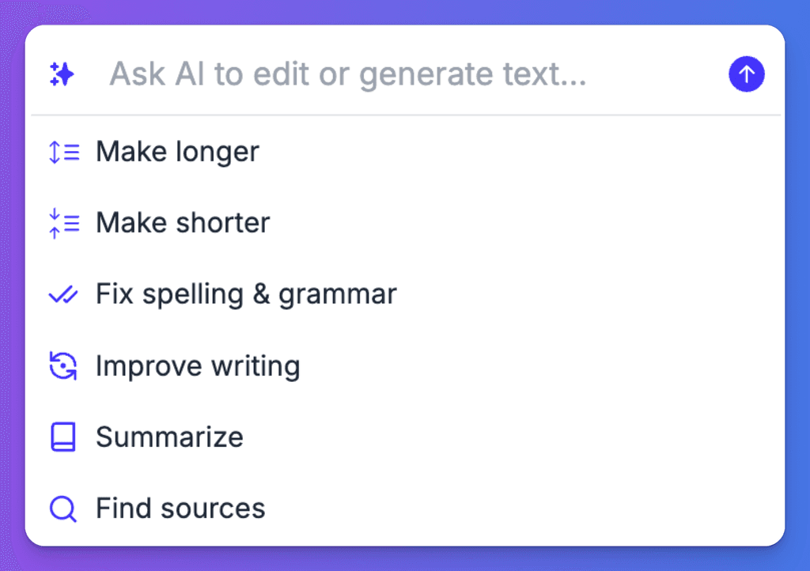
Task: Click the Make shorter compress-arrows icon
Action: tap(63, 222)
